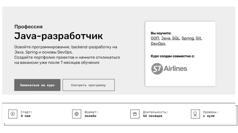Click the онлайн format value
The image size is (238, 133).
(x=90, y=116)
